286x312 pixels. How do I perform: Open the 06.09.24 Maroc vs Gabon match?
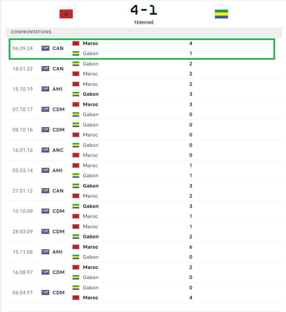point(141,49)
